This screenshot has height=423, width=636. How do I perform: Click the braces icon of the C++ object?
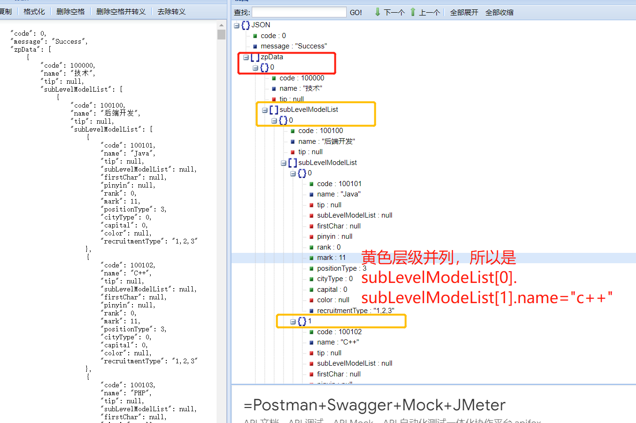click(x=302, y=321)
